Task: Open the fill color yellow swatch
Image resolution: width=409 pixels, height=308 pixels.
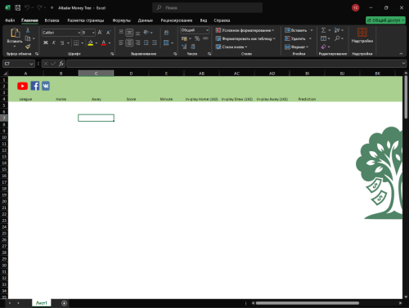Action: (x=91, y=42)
